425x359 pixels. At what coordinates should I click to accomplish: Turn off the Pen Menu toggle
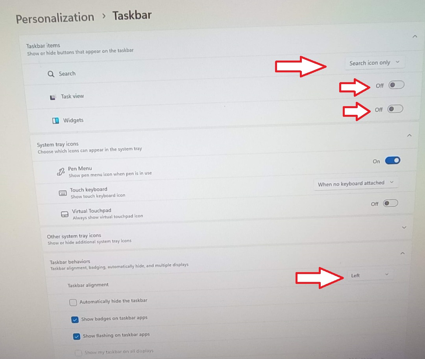pos(392,160)
